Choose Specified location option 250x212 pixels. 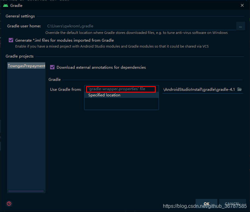tap(122, 95)
